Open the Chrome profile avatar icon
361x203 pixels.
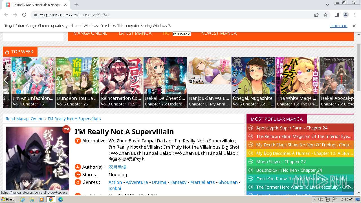[x=346, y=15]
